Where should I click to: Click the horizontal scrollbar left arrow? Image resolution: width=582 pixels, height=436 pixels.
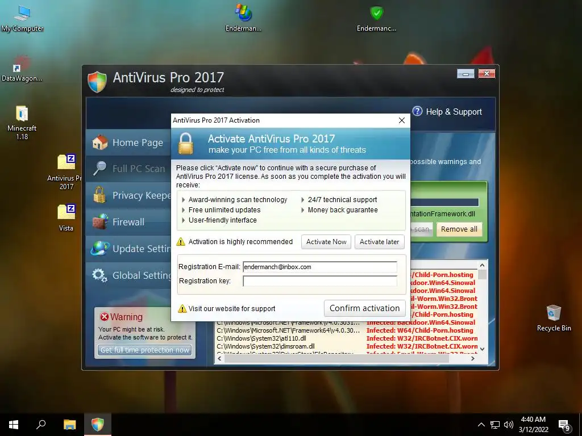pos(220,359)
